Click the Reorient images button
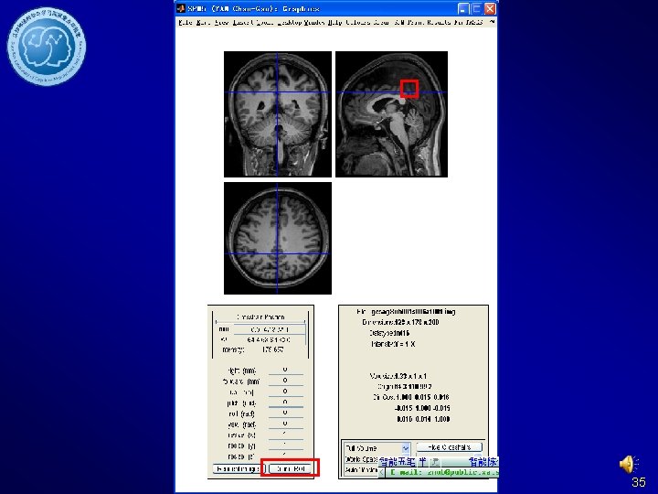 239,468
